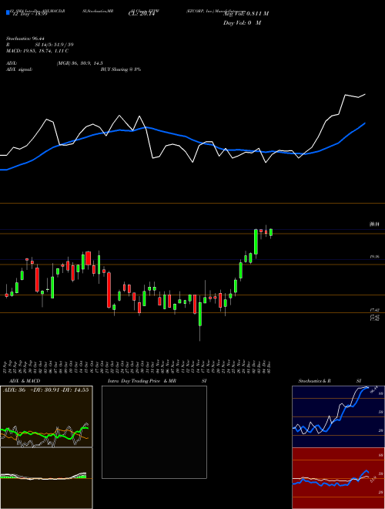
Task: Select the '12 Day = 18.99' legend text
Action: [29, 15]
